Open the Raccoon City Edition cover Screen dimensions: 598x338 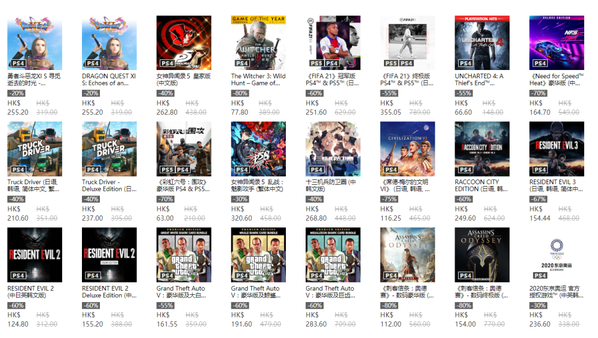tap(482, 149)
